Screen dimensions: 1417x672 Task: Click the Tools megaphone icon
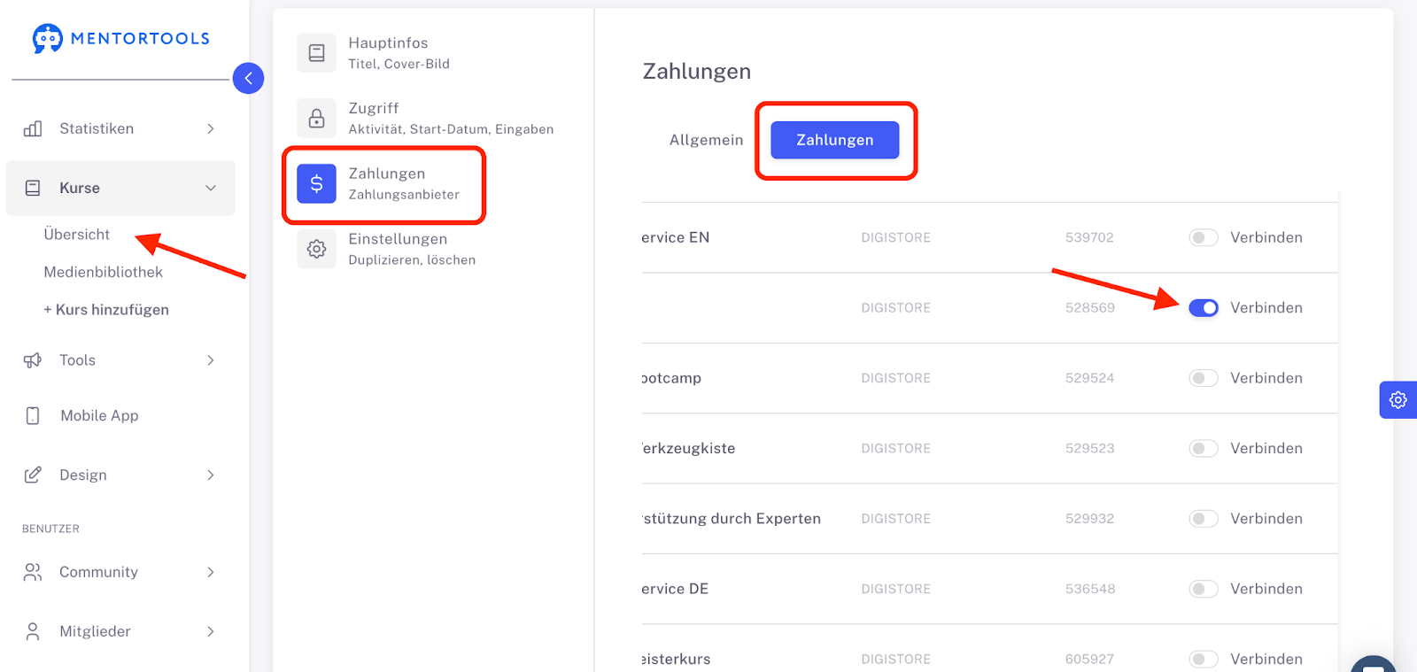coord(33,360)
